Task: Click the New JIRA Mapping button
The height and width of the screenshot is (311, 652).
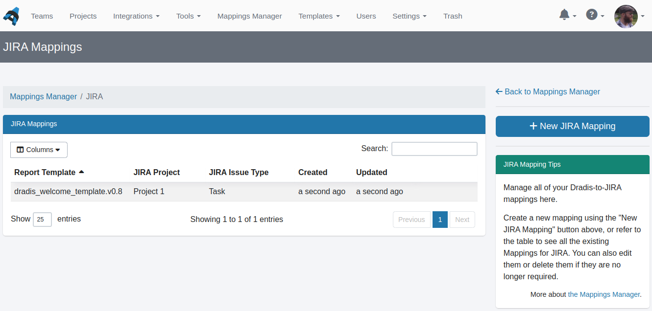Action: [572, 126]
